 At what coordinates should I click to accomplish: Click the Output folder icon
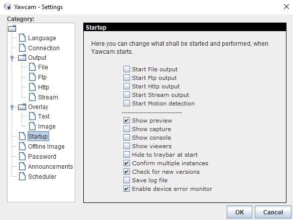(x=22, y=58)
